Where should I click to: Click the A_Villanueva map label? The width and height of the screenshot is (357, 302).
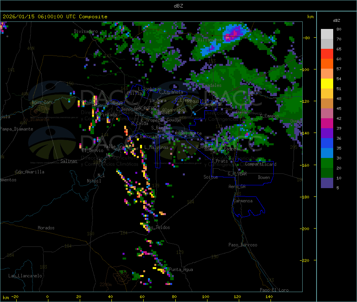pyautogui.click(x=207, y=40)
